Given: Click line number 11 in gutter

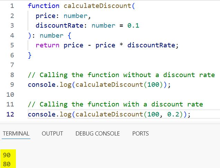Looking at the screenshot, I should pyautogui.click(x=10, y=104).
